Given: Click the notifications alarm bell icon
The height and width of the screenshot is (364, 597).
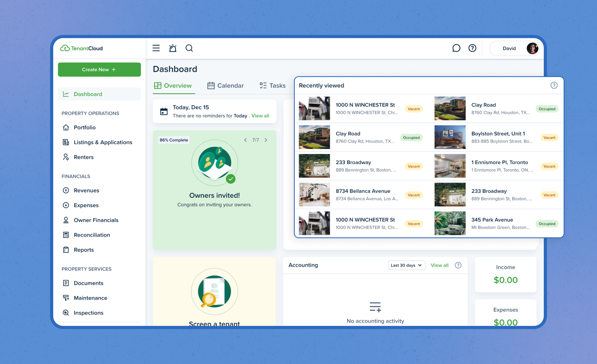Looking at the screenshot, I should (x=173, y=48).
